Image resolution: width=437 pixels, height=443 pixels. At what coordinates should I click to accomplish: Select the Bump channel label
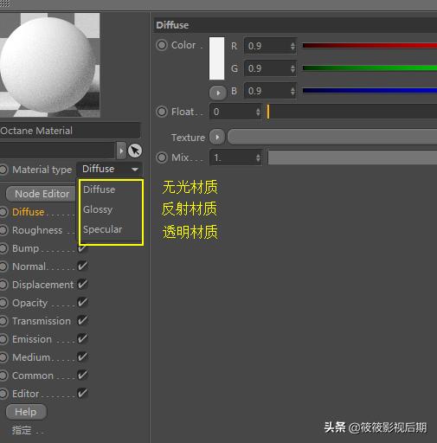25,248
